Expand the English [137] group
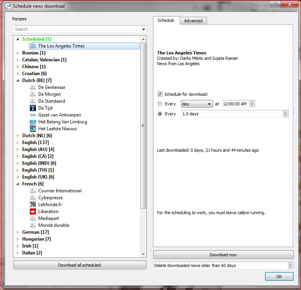This screenshot has height=290, width=301. (x=18, y=143)
